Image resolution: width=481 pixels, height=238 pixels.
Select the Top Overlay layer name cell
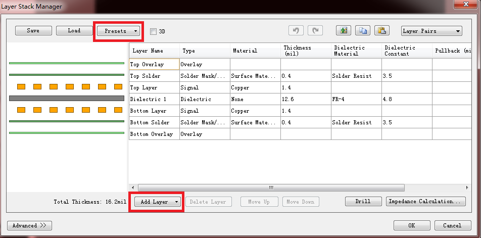(154, 64)
